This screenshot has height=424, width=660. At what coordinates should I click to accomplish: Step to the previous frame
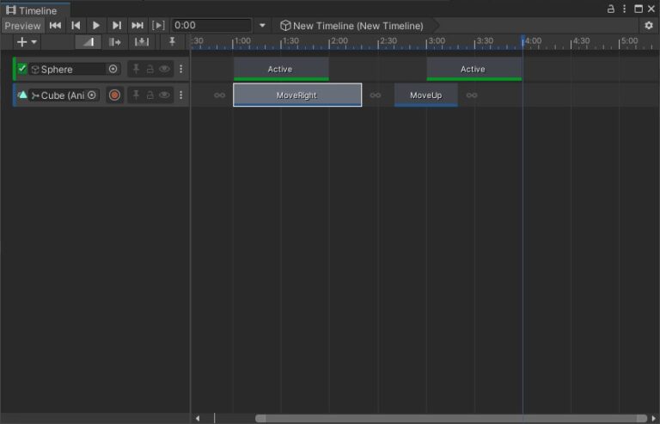tap(76, 26)
